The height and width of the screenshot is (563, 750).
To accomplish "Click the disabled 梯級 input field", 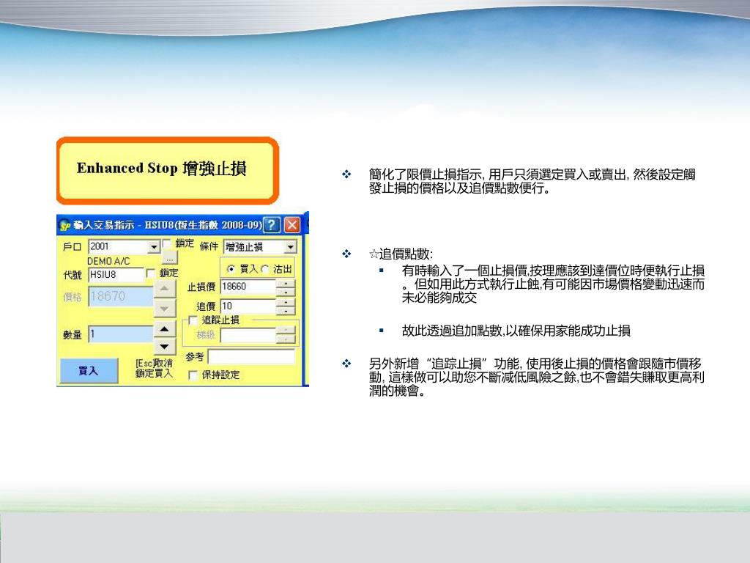I will [248, 336].
